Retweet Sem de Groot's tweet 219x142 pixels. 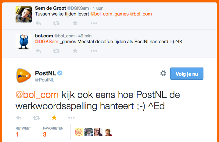56,23
